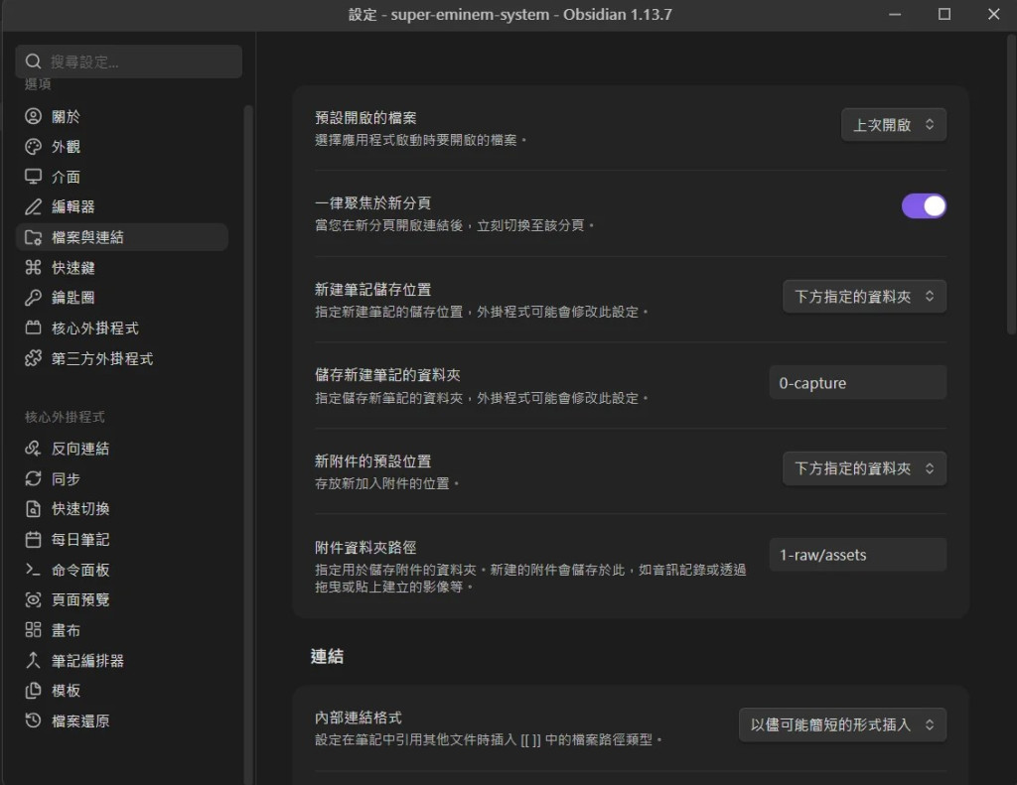This screenshot has width=1017, height=785.
Task: Open the 新建筆記儲存位置 dropdown
Action: point(865,297)
